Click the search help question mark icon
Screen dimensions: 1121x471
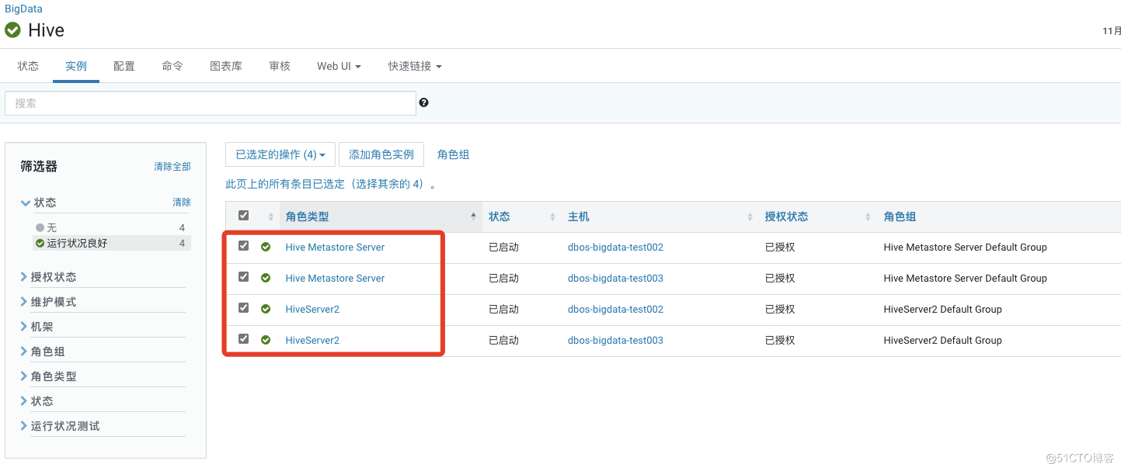click(423, 102)
